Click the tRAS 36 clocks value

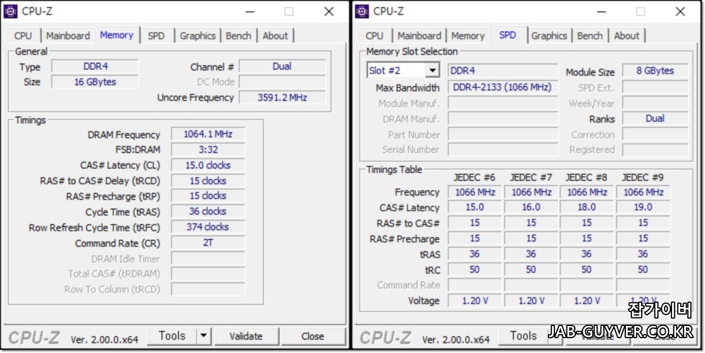click(x=208, y=212)
